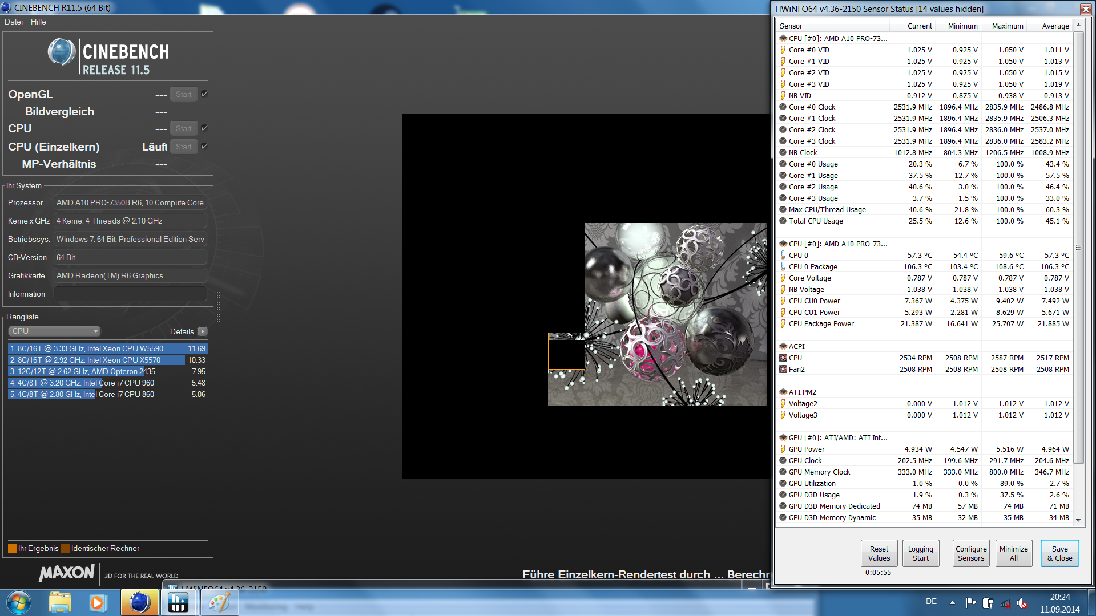Click the Start button for OpenGL
This screenshot has width=1096, height=616.
184,94
